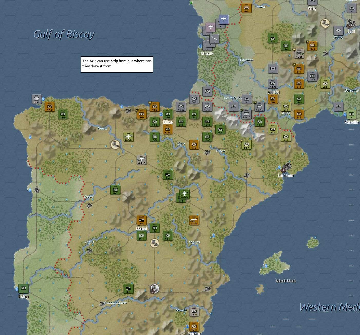360x335 pixels.
Task: Select the orange 9-9 unit with star badge
Action: (x=141, y=114)
